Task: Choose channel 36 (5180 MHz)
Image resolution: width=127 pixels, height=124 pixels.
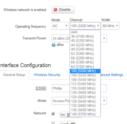Action: coord(85,36)
